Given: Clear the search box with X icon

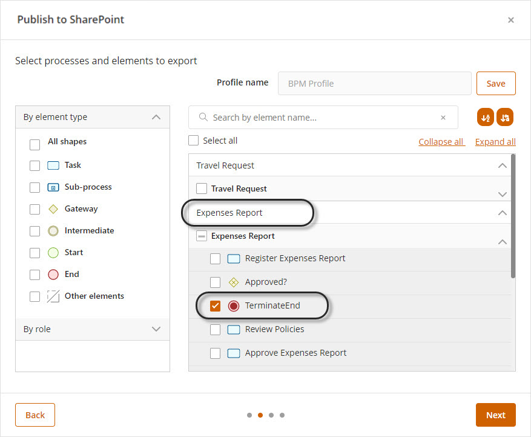Looking at the screenshot, I should pyautogui.click(x=443, y=118).
